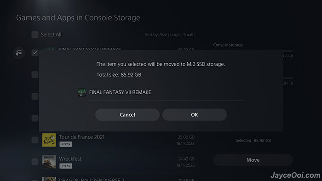
Task: Uncheck the FINAL FANTASY VII REMAKE checkbox
Action: pyautogui.click(x=35, y=53)
